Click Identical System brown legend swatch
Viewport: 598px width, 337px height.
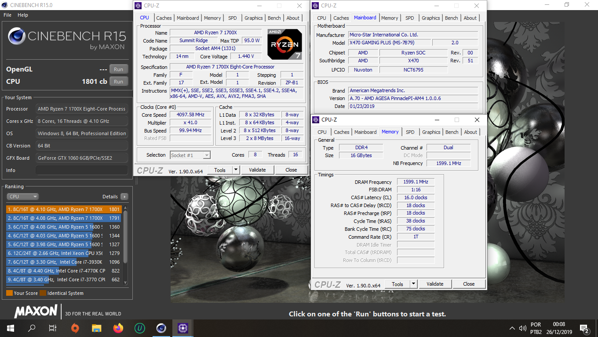tap(43, 293)
